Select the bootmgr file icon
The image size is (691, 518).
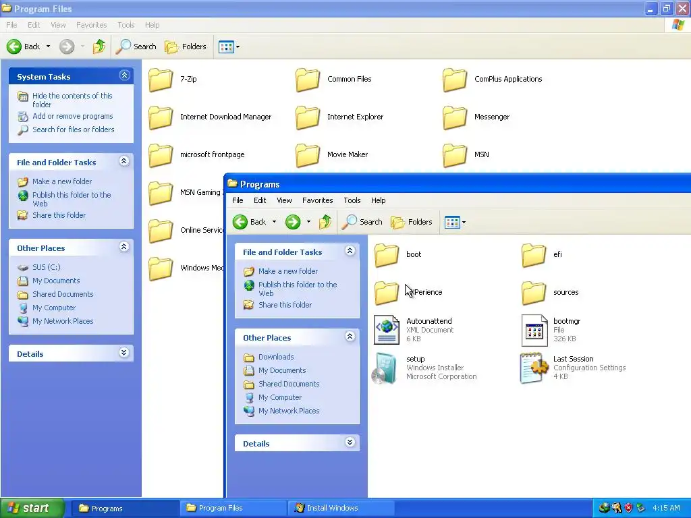(534, 330)
